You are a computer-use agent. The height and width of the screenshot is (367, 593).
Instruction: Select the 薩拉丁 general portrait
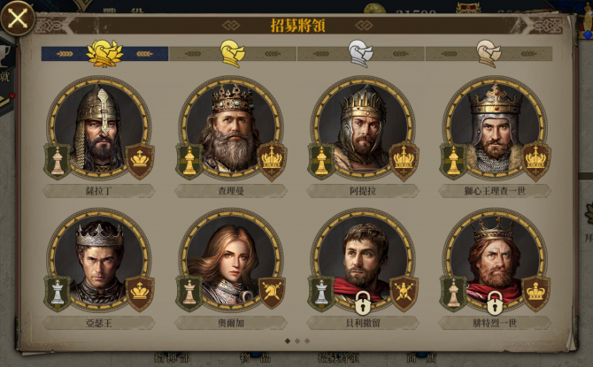pyautogui.click(x=99, y=127)
